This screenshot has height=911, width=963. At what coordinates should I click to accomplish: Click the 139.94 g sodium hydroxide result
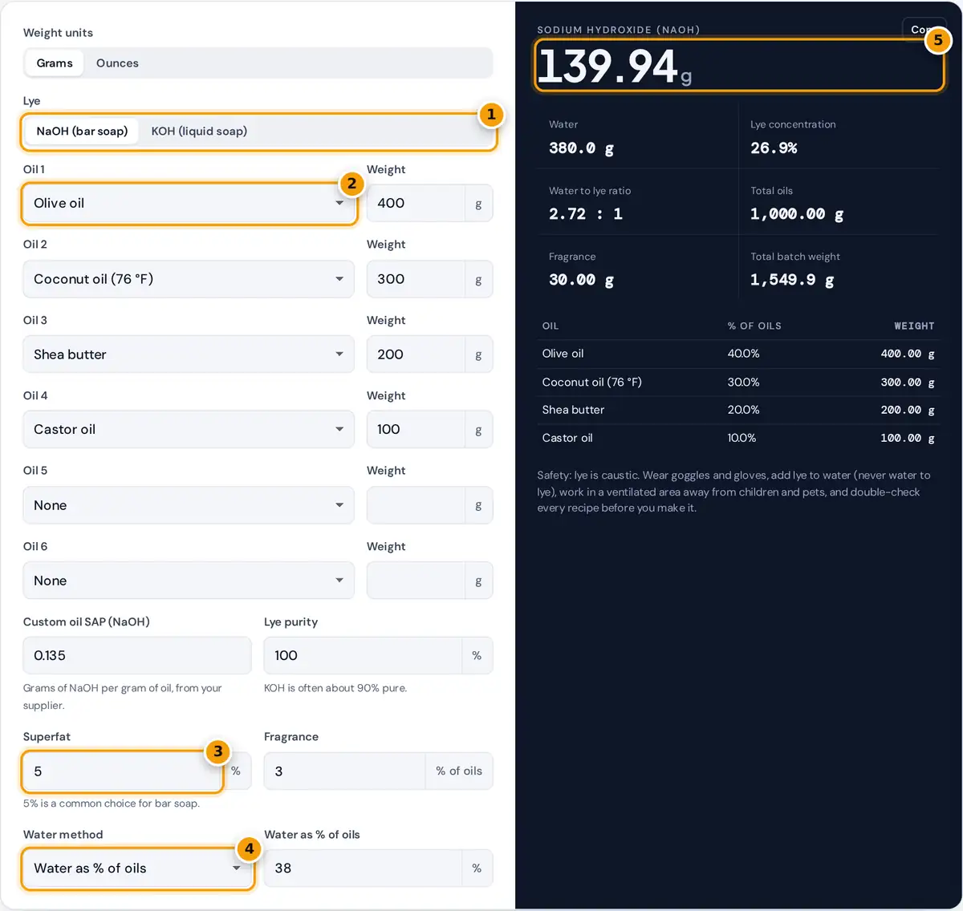coord(615,67)
